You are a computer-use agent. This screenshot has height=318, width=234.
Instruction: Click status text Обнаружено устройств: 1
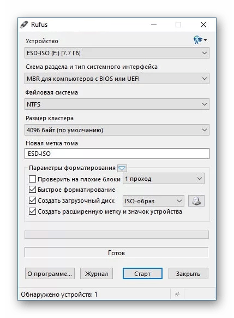59,295
